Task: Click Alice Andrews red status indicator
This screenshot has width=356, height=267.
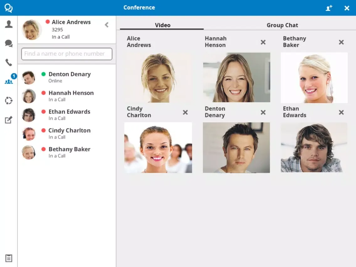Action: point(48,22)
